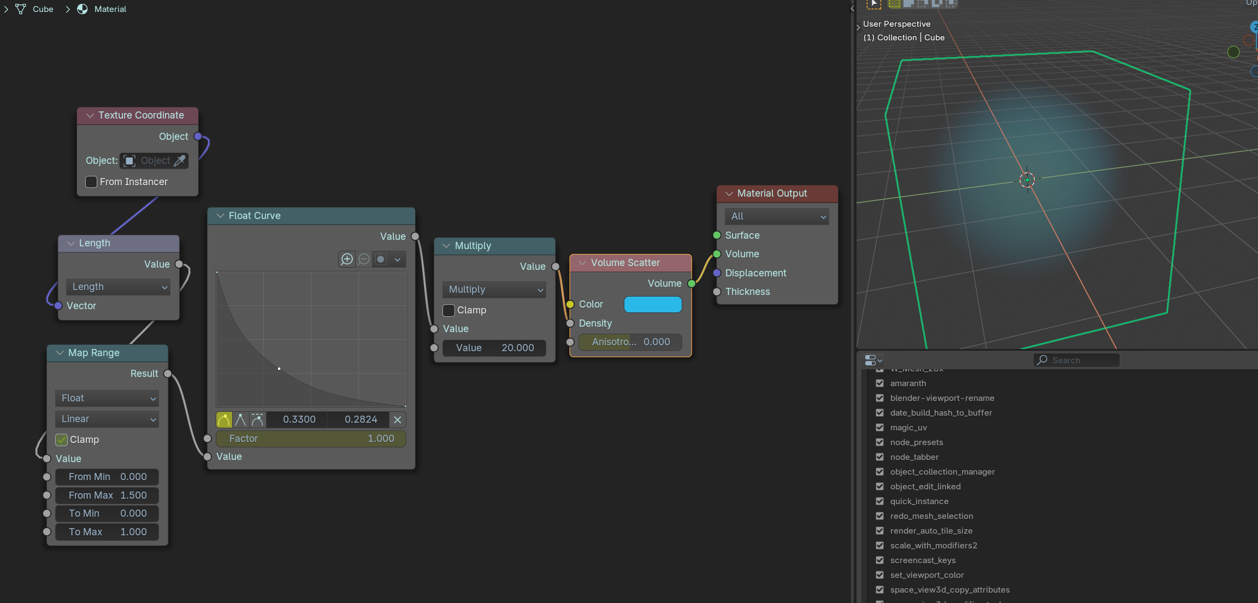
Task: Open outliner display mode icon menu
Action: pyautogui.click(x=873, y=360)
